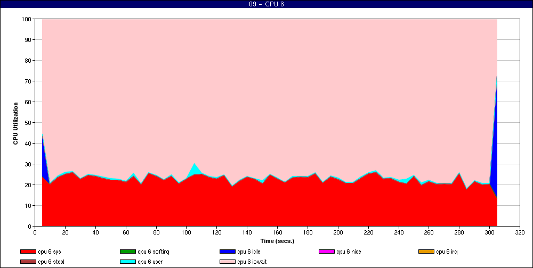This screenshot has width=533, height=268.
Task: Select the 'cpu 6 irq' legend label
Action: 447,252
